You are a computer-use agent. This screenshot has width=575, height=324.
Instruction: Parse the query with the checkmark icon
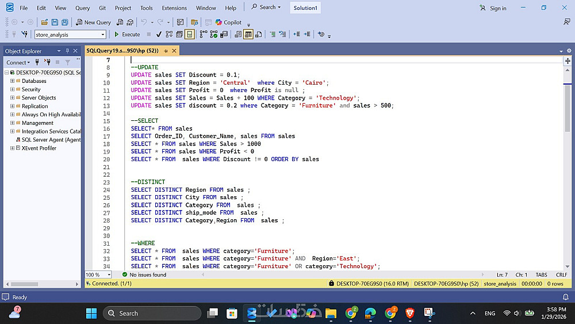point(159,35)
